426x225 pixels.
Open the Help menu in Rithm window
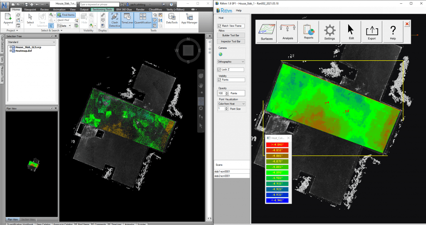[238, 10]
